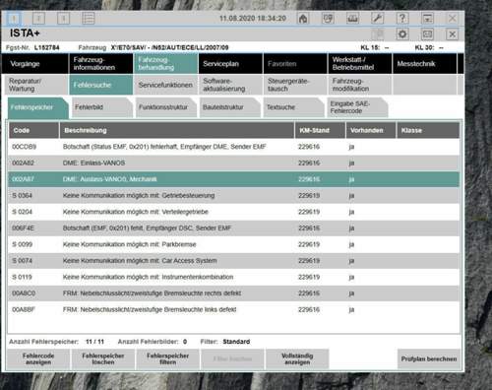Viewport: 492px width, 390px height.
Task: Open the Servicefunktionen sub-tab
Action: pos(165,85)
